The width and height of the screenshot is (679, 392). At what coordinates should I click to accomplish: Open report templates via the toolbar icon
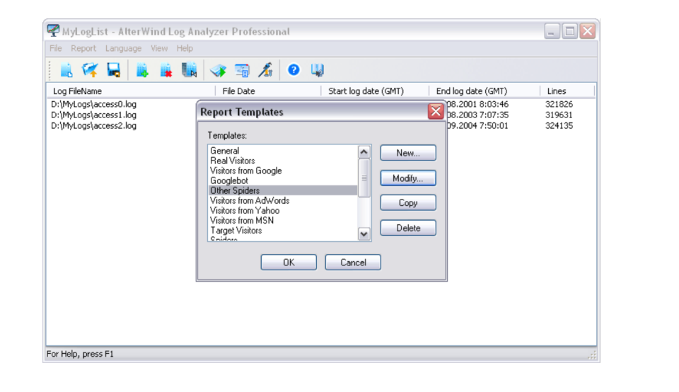(242, 70)
